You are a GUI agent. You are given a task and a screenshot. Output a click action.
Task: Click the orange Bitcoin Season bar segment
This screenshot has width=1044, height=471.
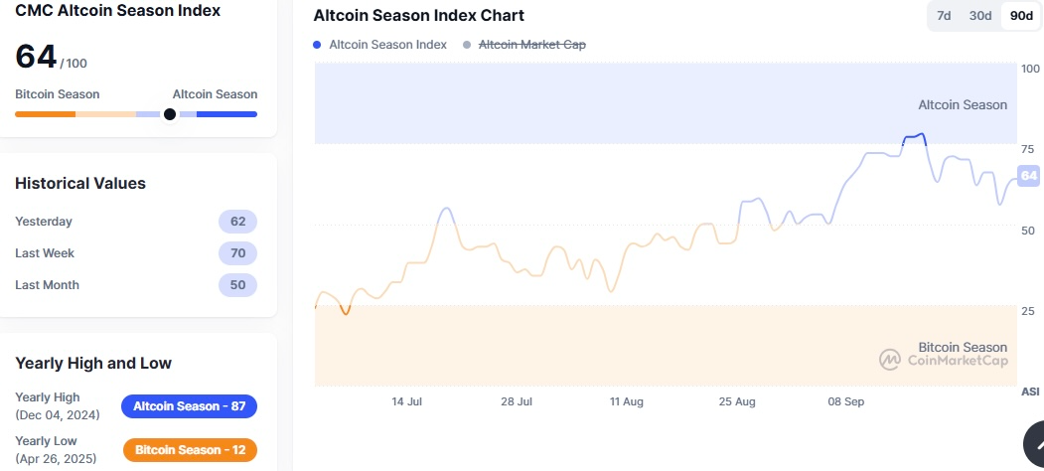45,114
